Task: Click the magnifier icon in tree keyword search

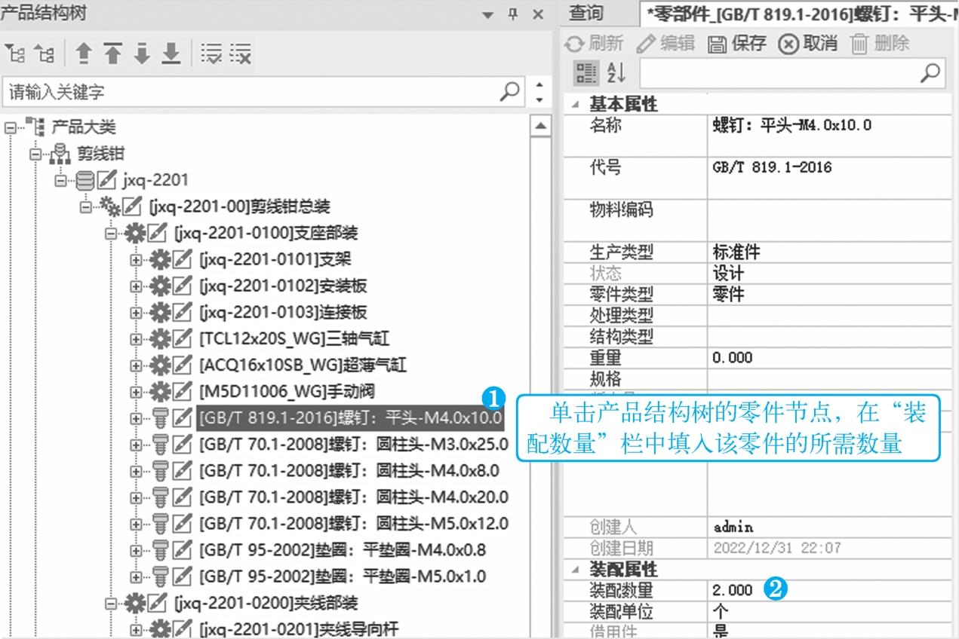Action: point(510,91)
